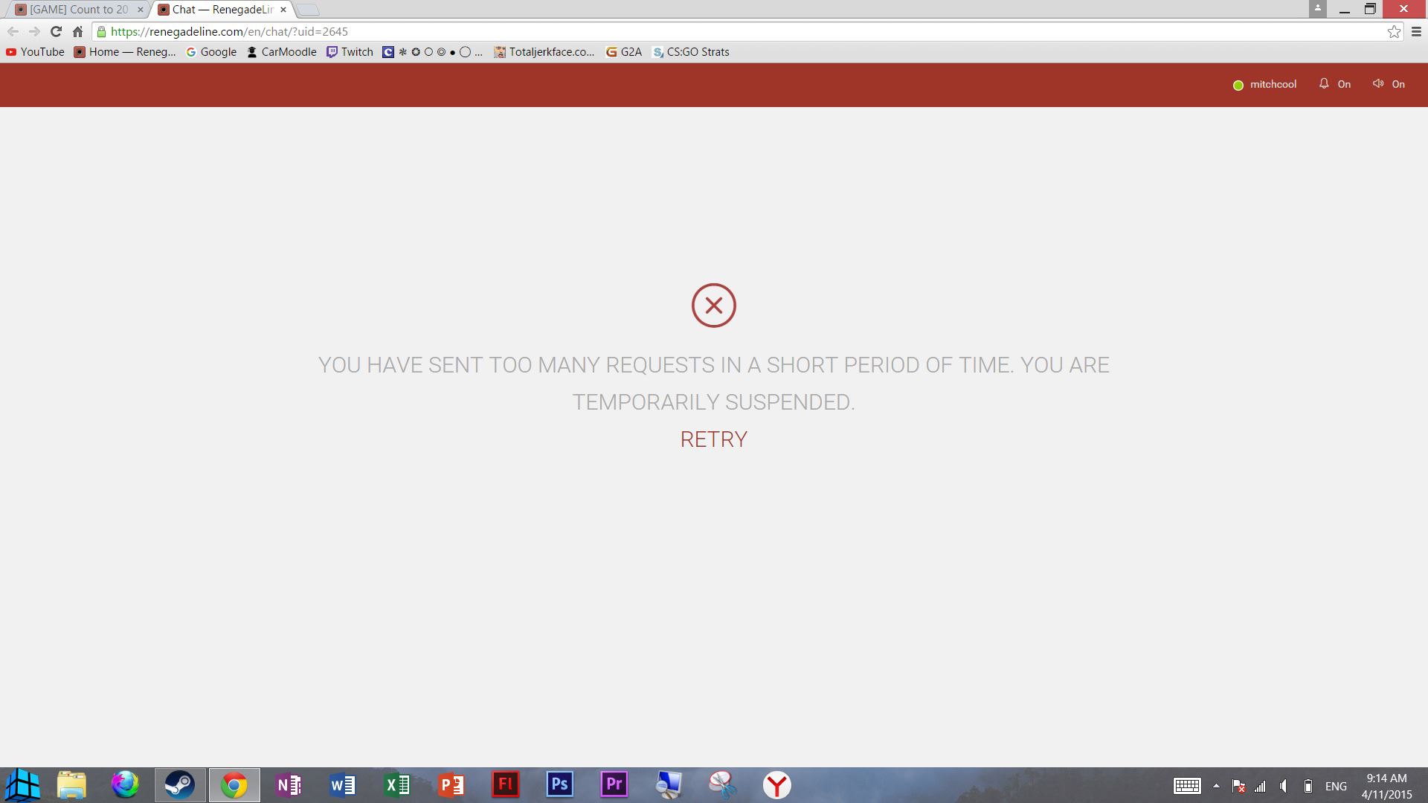This screenshot has height=803, width=1428.
Task: Open the volume control tray icon
Action: 1284,786
